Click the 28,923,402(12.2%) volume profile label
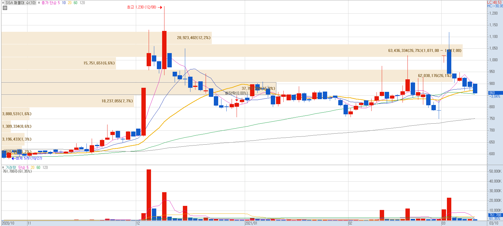Viewport: 503px width, 226px height. (x=194, y=38)
